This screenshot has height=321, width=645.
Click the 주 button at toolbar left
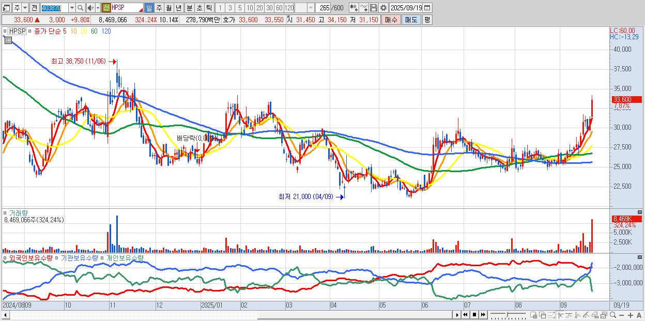pyautogui.click(x=17, y=8)
